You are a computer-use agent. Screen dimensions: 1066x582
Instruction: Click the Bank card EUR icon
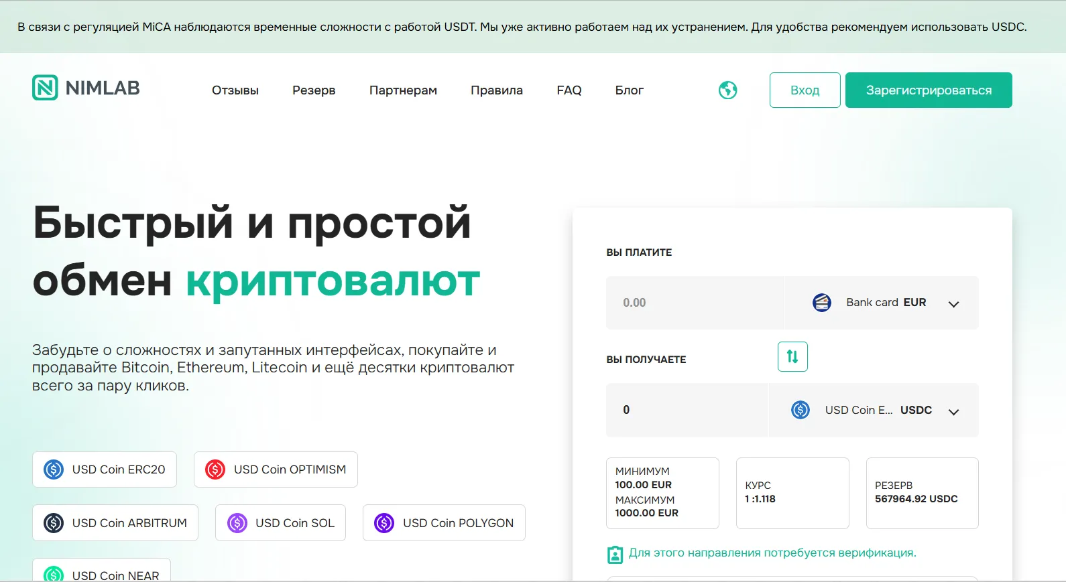pyautogui.click(x=822, y=303)
